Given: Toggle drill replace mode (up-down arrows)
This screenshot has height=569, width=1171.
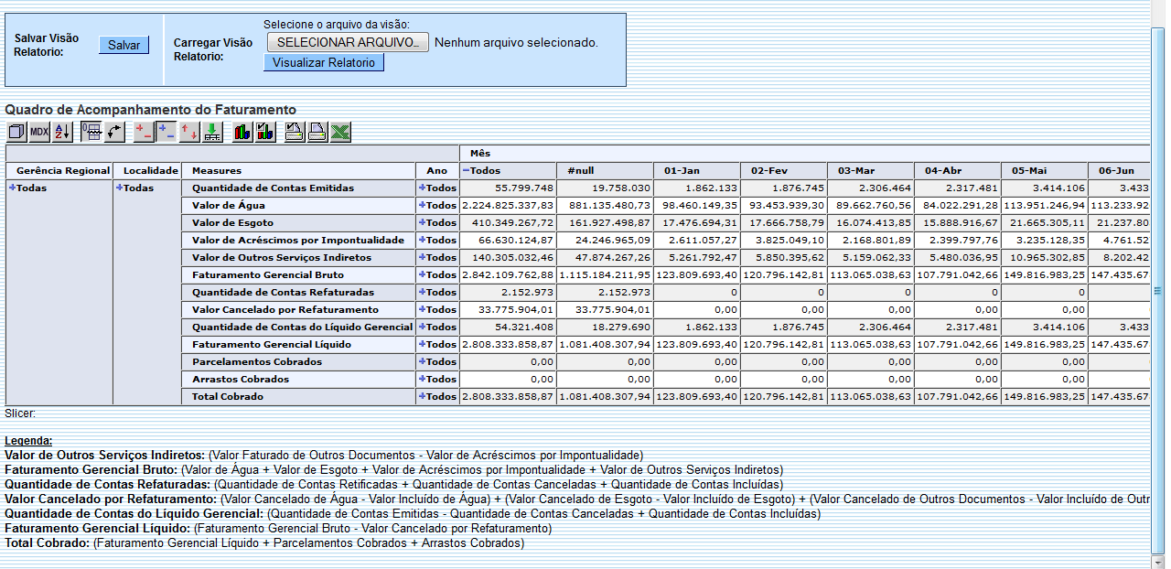Looking at the screenshot, I should pyautogui.click(x=189, y=132).
